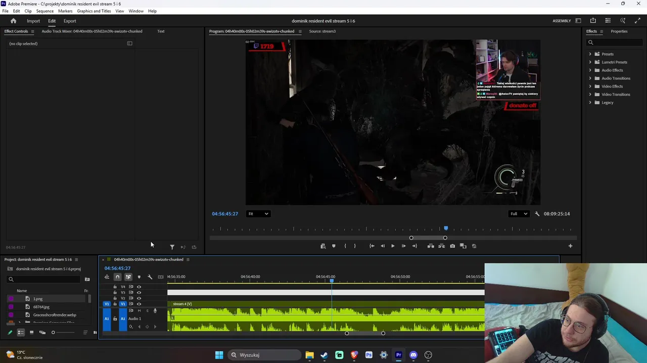Click the Effects panel search field
The height and width of the screenshot is (363, 647).
(616, 42)
